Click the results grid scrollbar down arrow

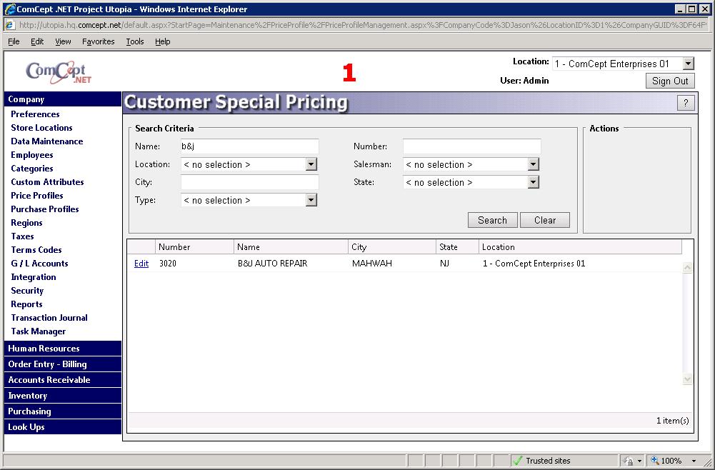coord(687,379)
